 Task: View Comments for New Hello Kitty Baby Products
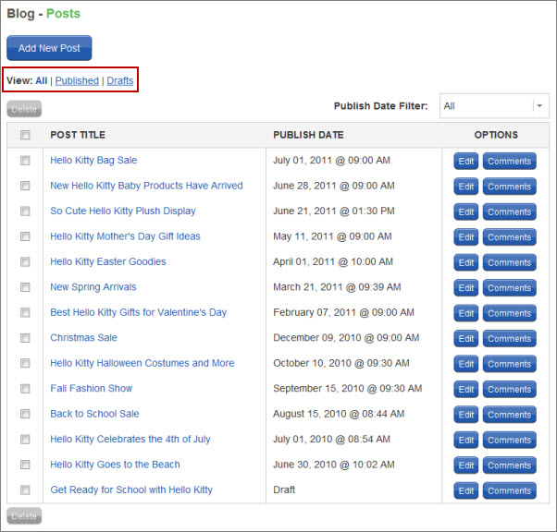[510, 187]
